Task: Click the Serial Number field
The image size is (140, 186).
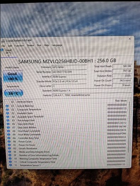Action: click(69, 72)
